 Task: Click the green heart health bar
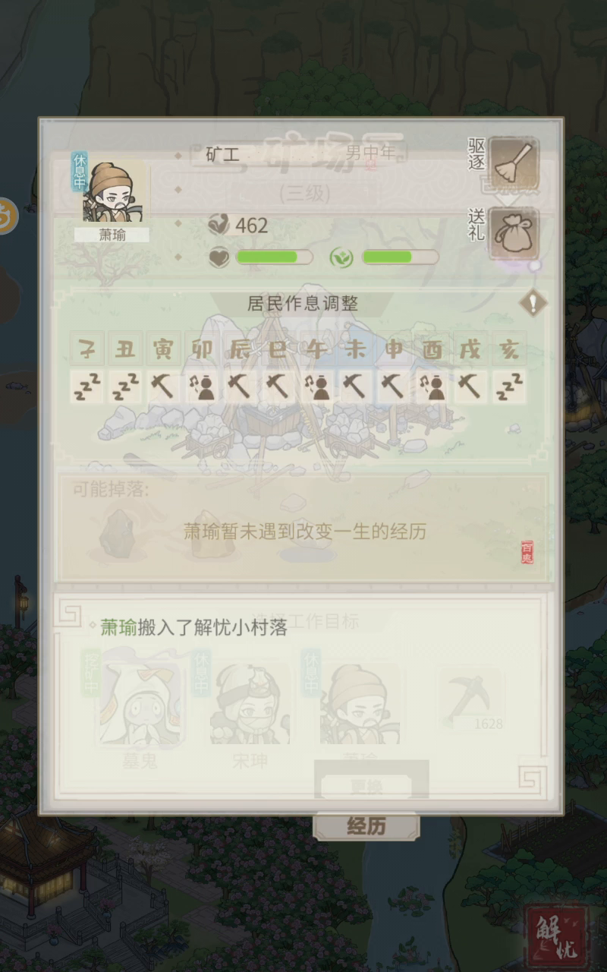click(x=274, y=257)
